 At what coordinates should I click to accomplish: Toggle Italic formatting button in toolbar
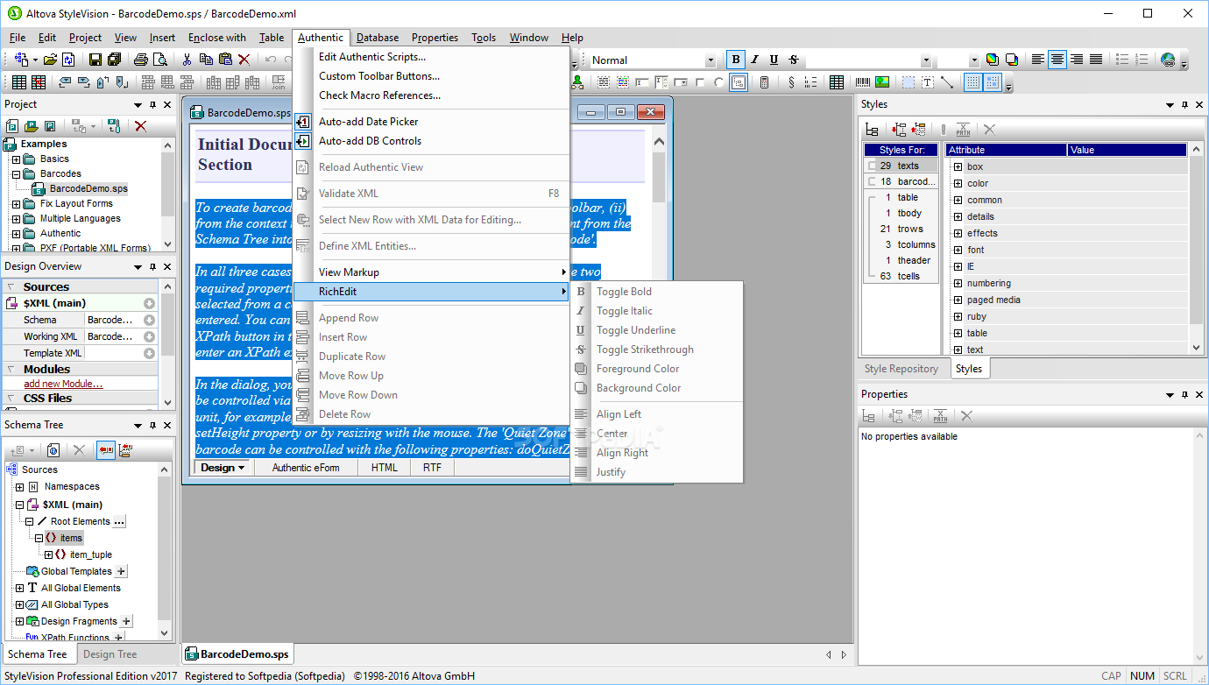[x=755, y=60]
